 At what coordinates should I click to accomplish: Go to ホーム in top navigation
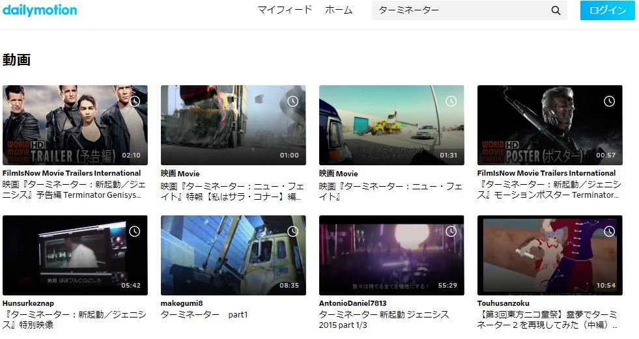click(x=339, y=10)
